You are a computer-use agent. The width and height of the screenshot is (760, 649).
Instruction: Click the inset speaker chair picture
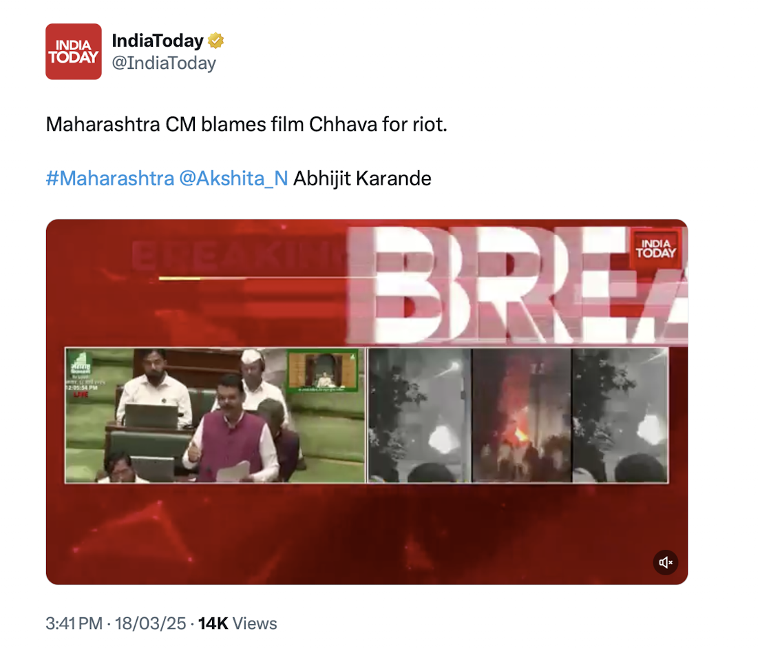(322, 370)
